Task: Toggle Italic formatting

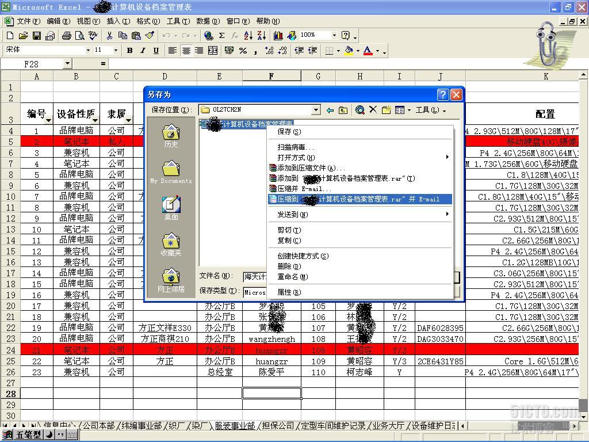Action: (143, 51)
